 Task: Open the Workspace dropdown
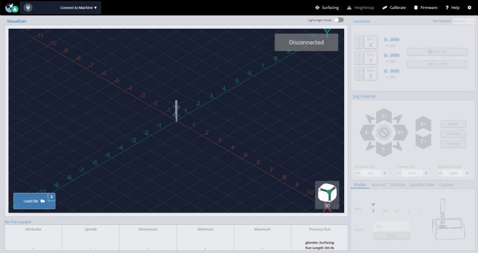(x=463, y=21)
